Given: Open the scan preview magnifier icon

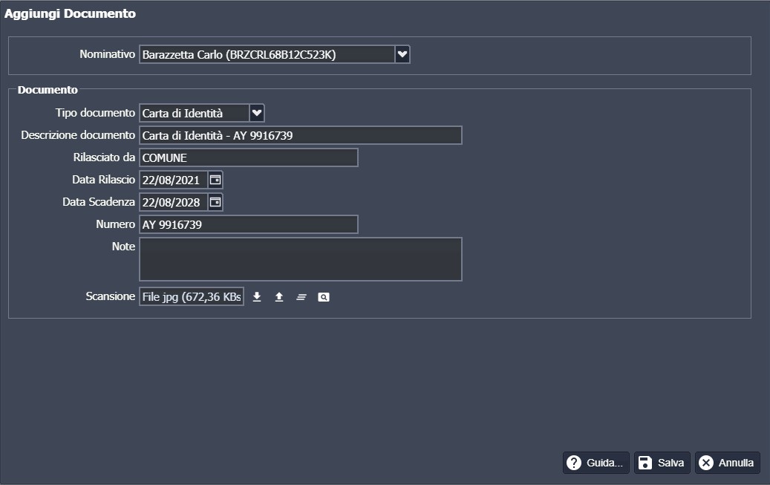Looking at the screenshot, I should tap(324, 297).
